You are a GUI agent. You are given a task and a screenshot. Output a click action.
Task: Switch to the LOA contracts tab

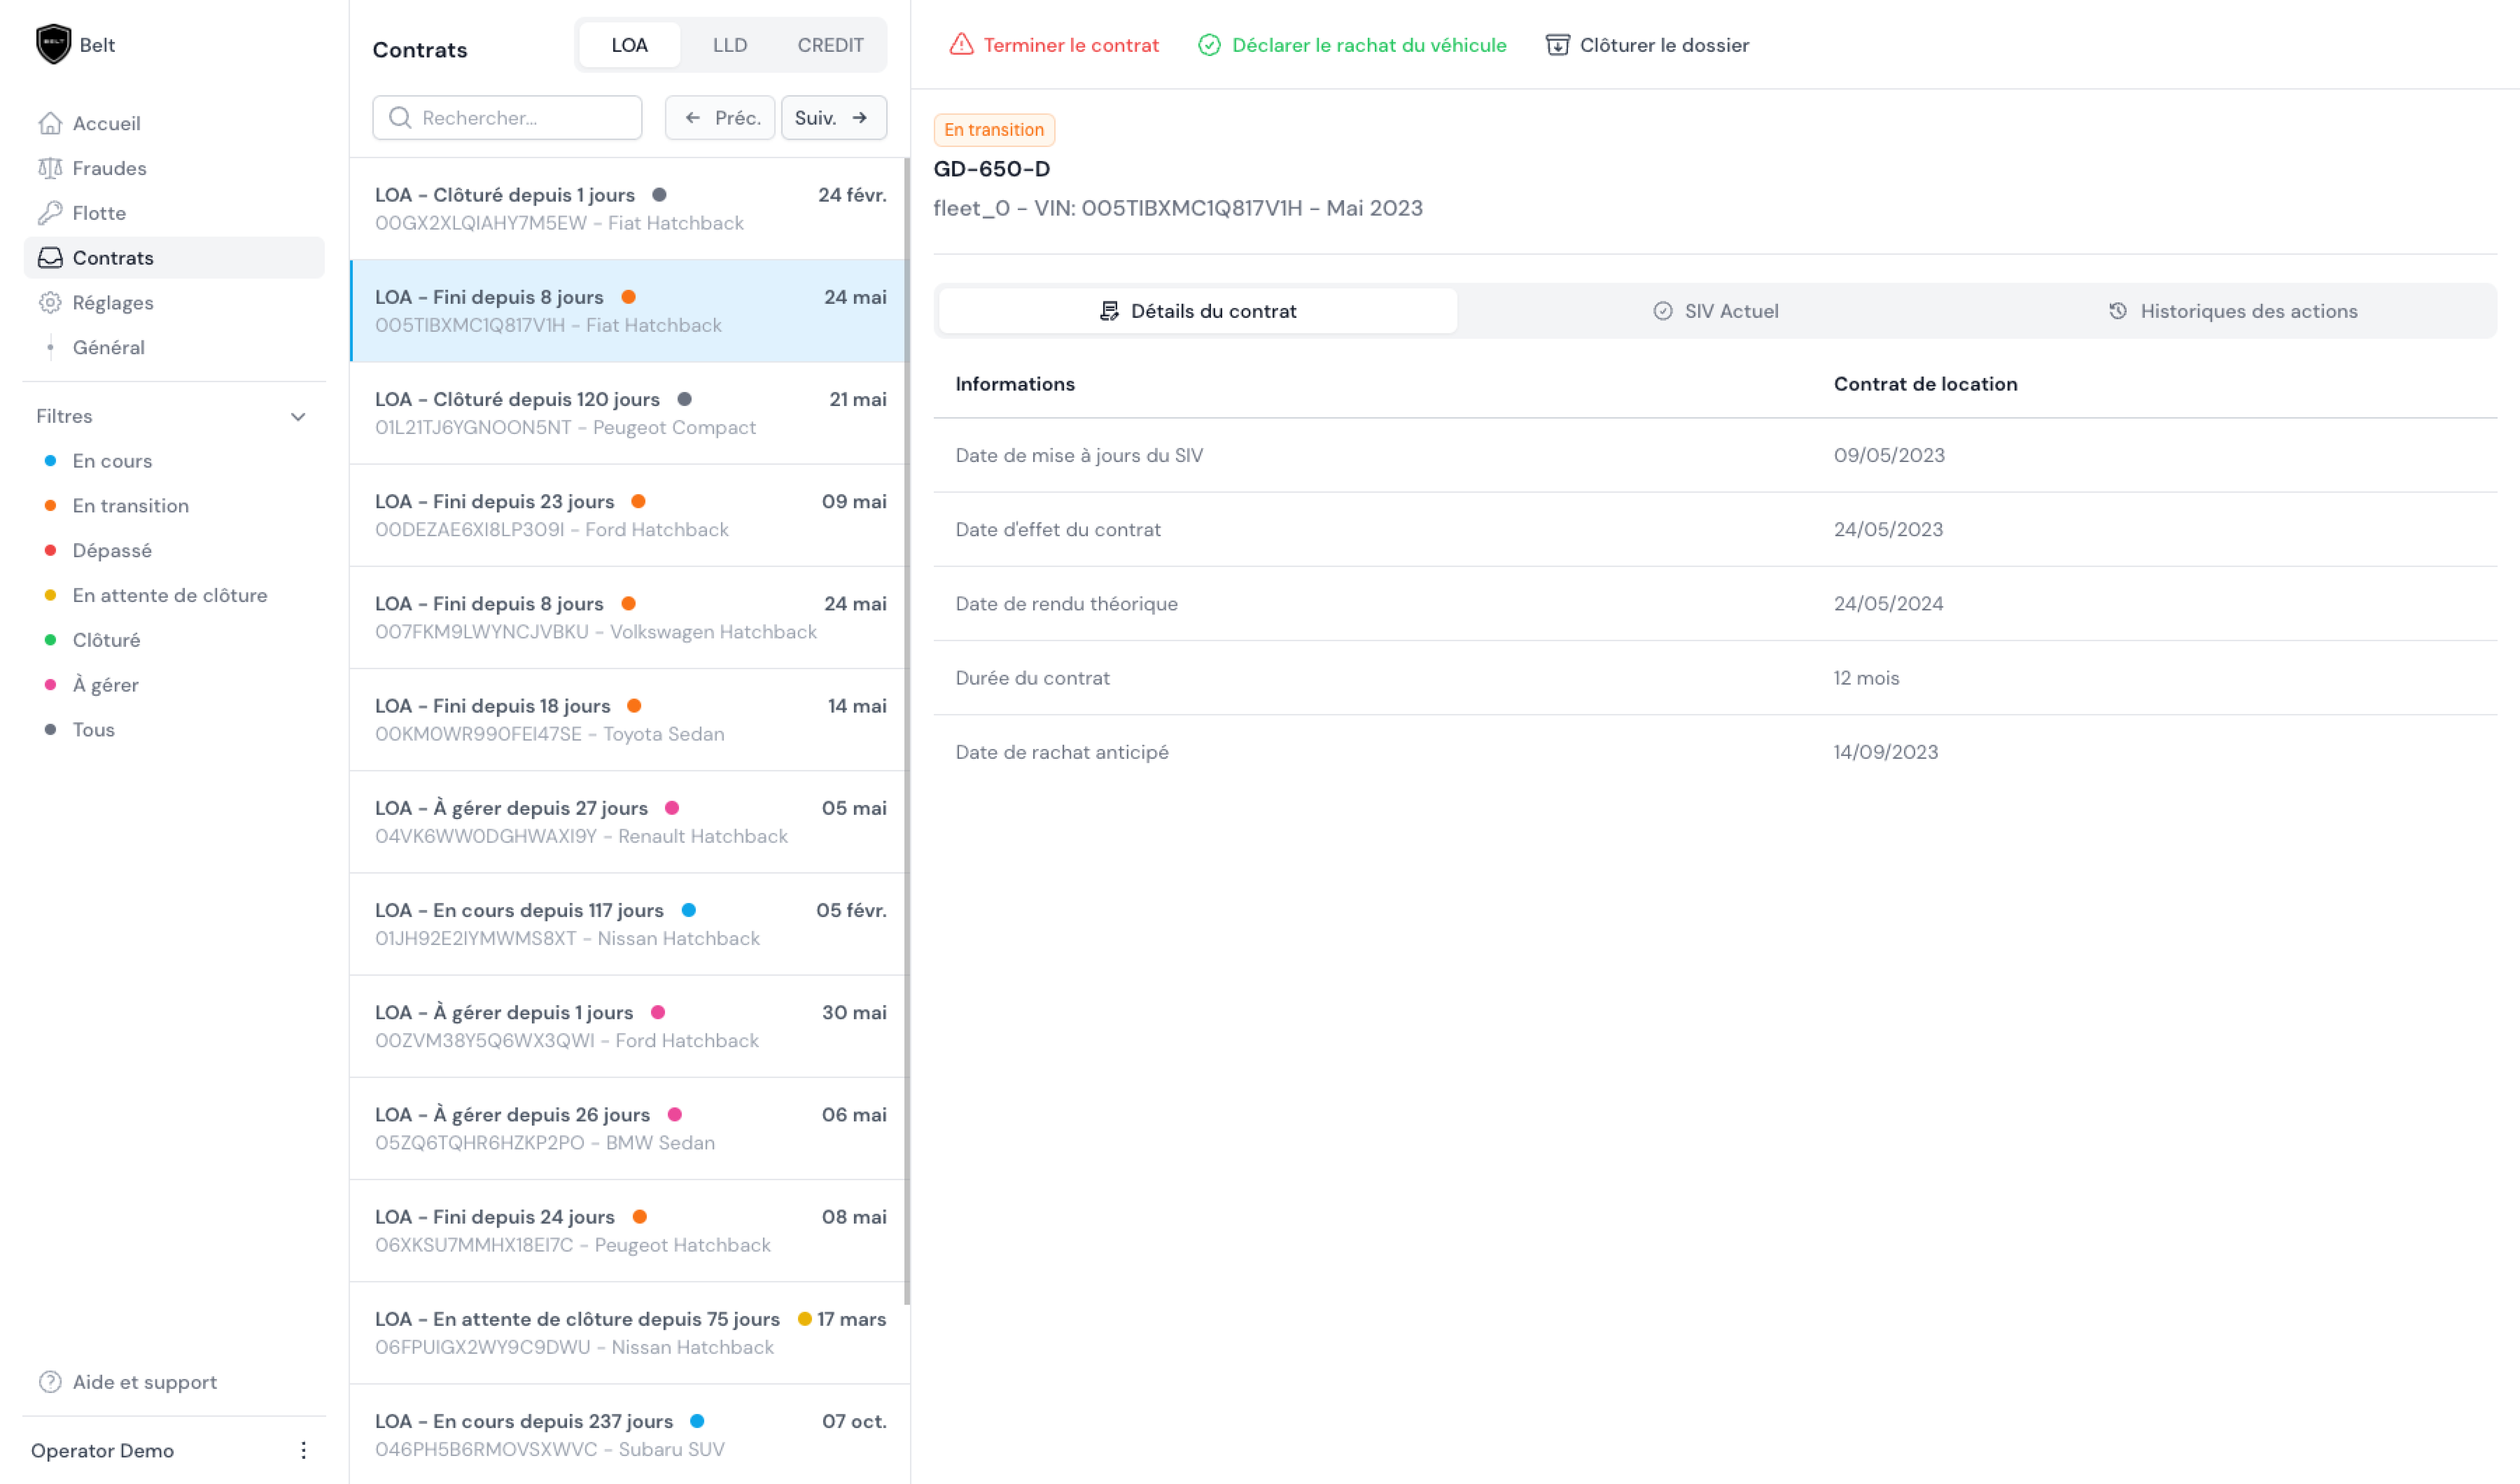tap(630, 45)
